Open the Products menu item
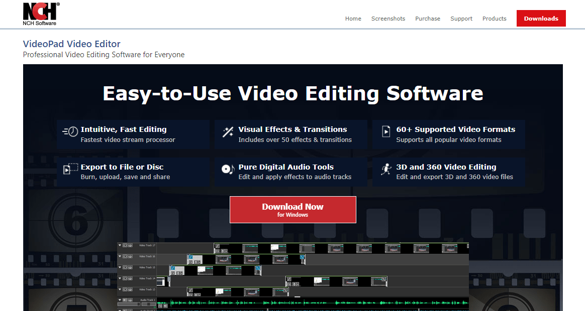Image resolution: width=585 pixels, height=311 pixels. coord(495,19)
